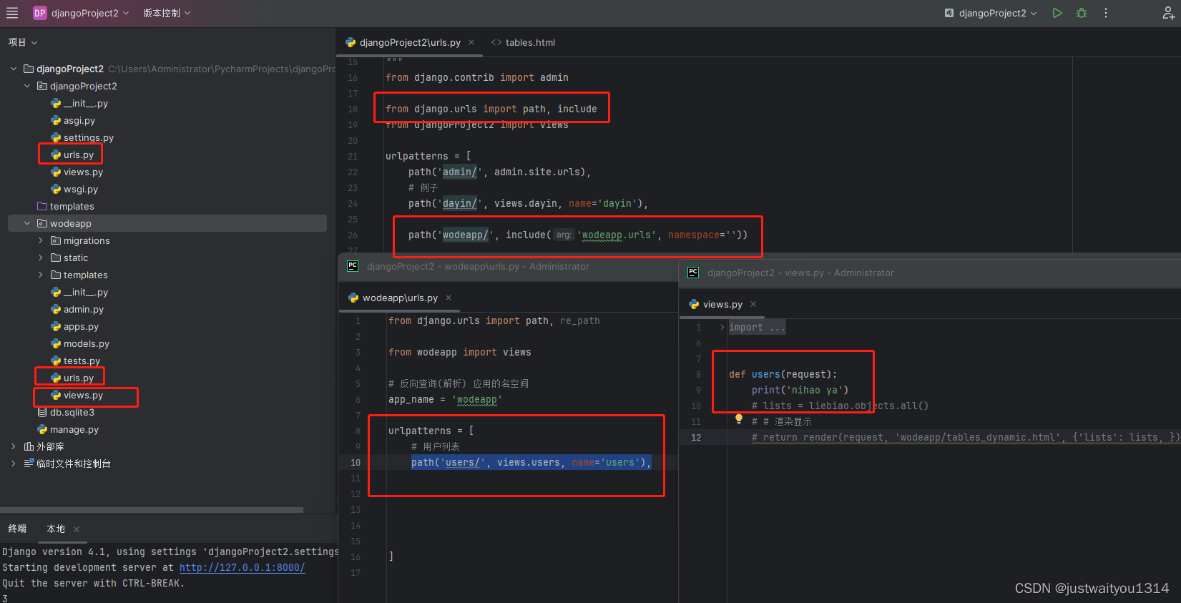Open the More actions three-dot menu
Viewport: 1181px width, 603px height.
(1106, 13)
